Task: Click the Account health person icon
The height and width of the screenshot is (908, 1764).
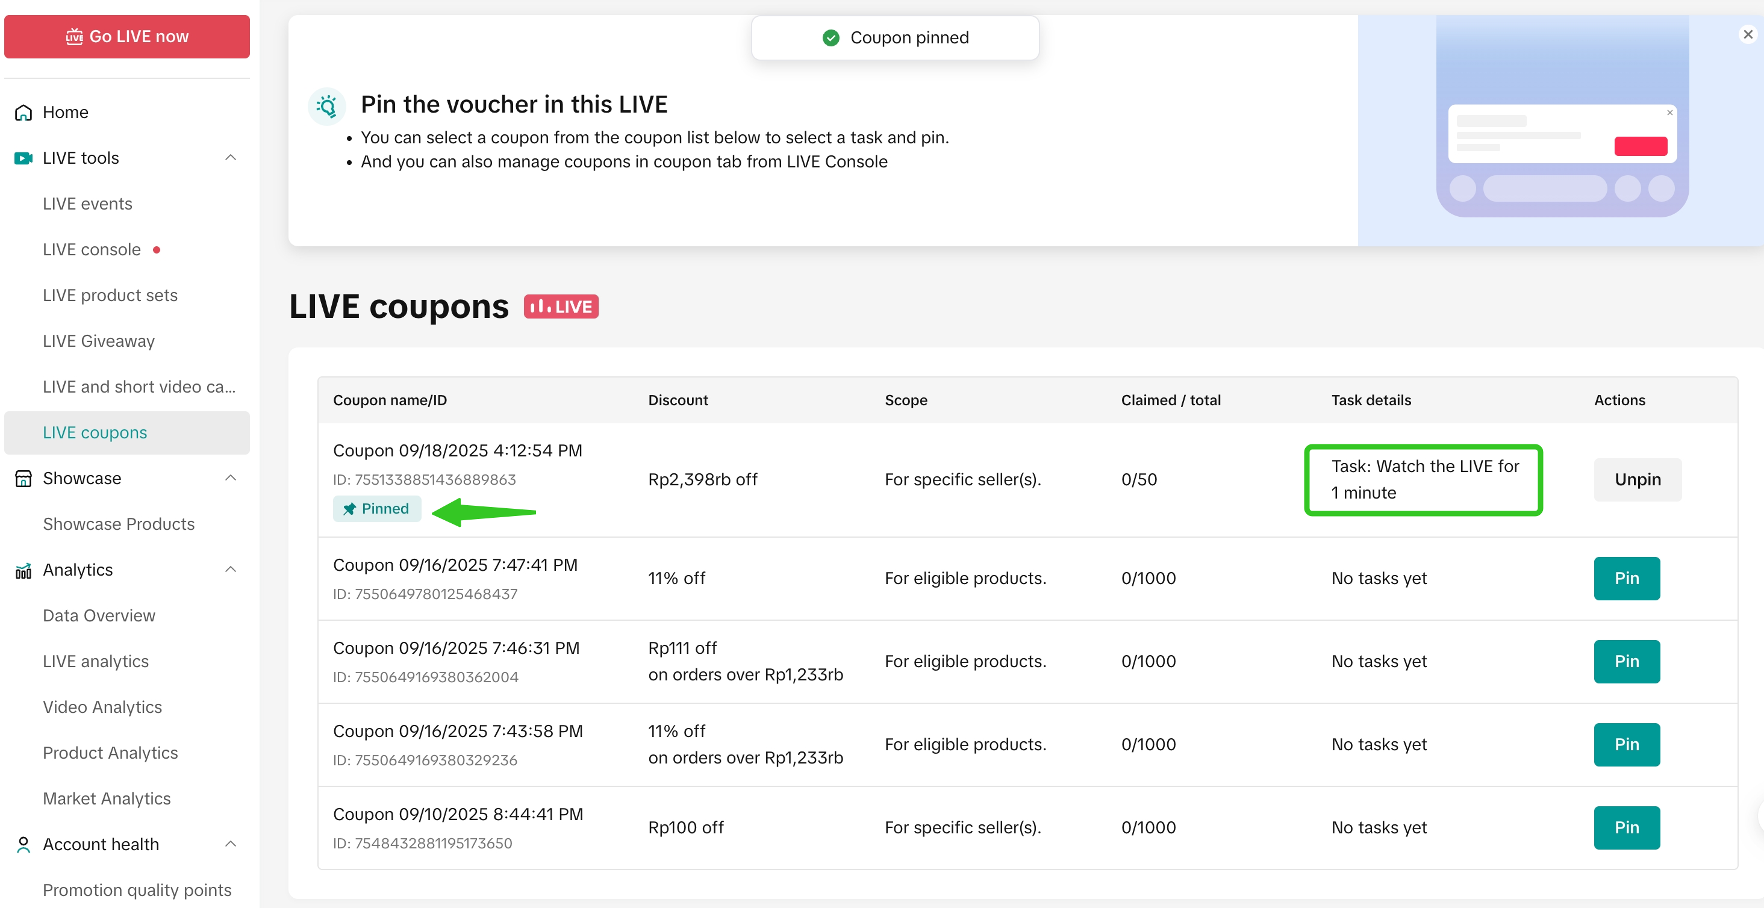Action: coord(23,844)
